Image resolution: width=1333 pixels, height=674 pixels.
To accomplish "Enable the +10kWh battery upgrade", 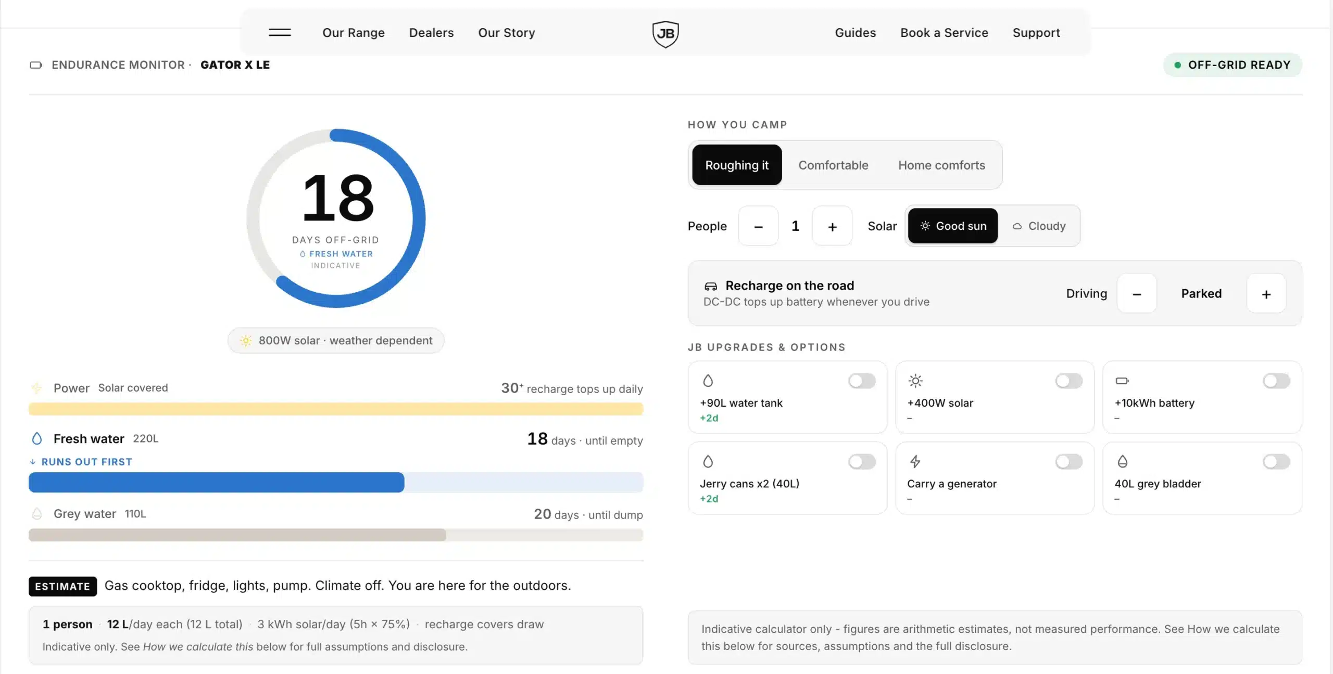I will 1276,381.
